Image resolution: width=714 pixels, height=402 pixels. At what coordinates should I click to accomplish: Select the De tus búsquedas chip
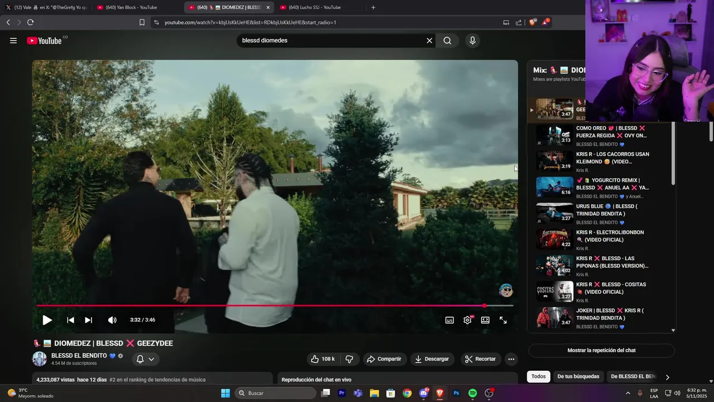pyautogui.click(x=578, y=376)
